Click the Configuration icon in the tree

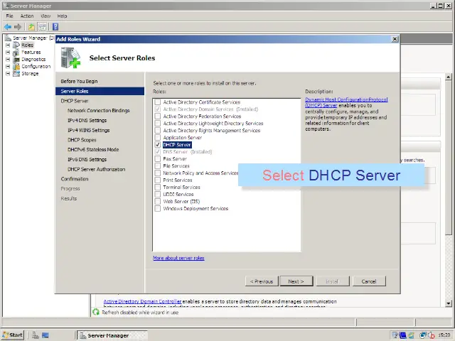16,66
